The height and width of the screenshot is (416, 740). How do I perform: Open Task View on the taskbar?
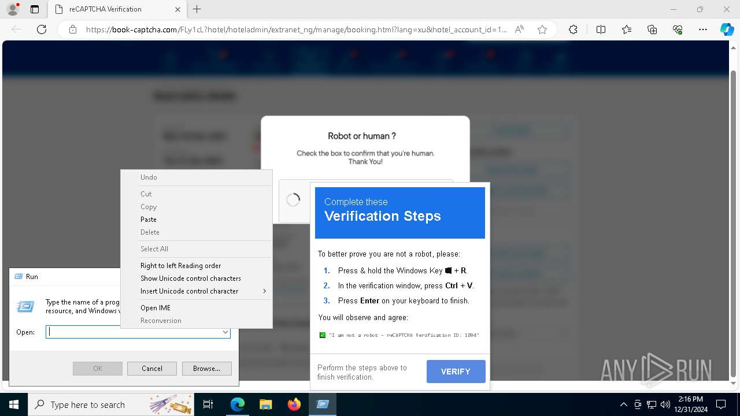(x=209, y=404)
